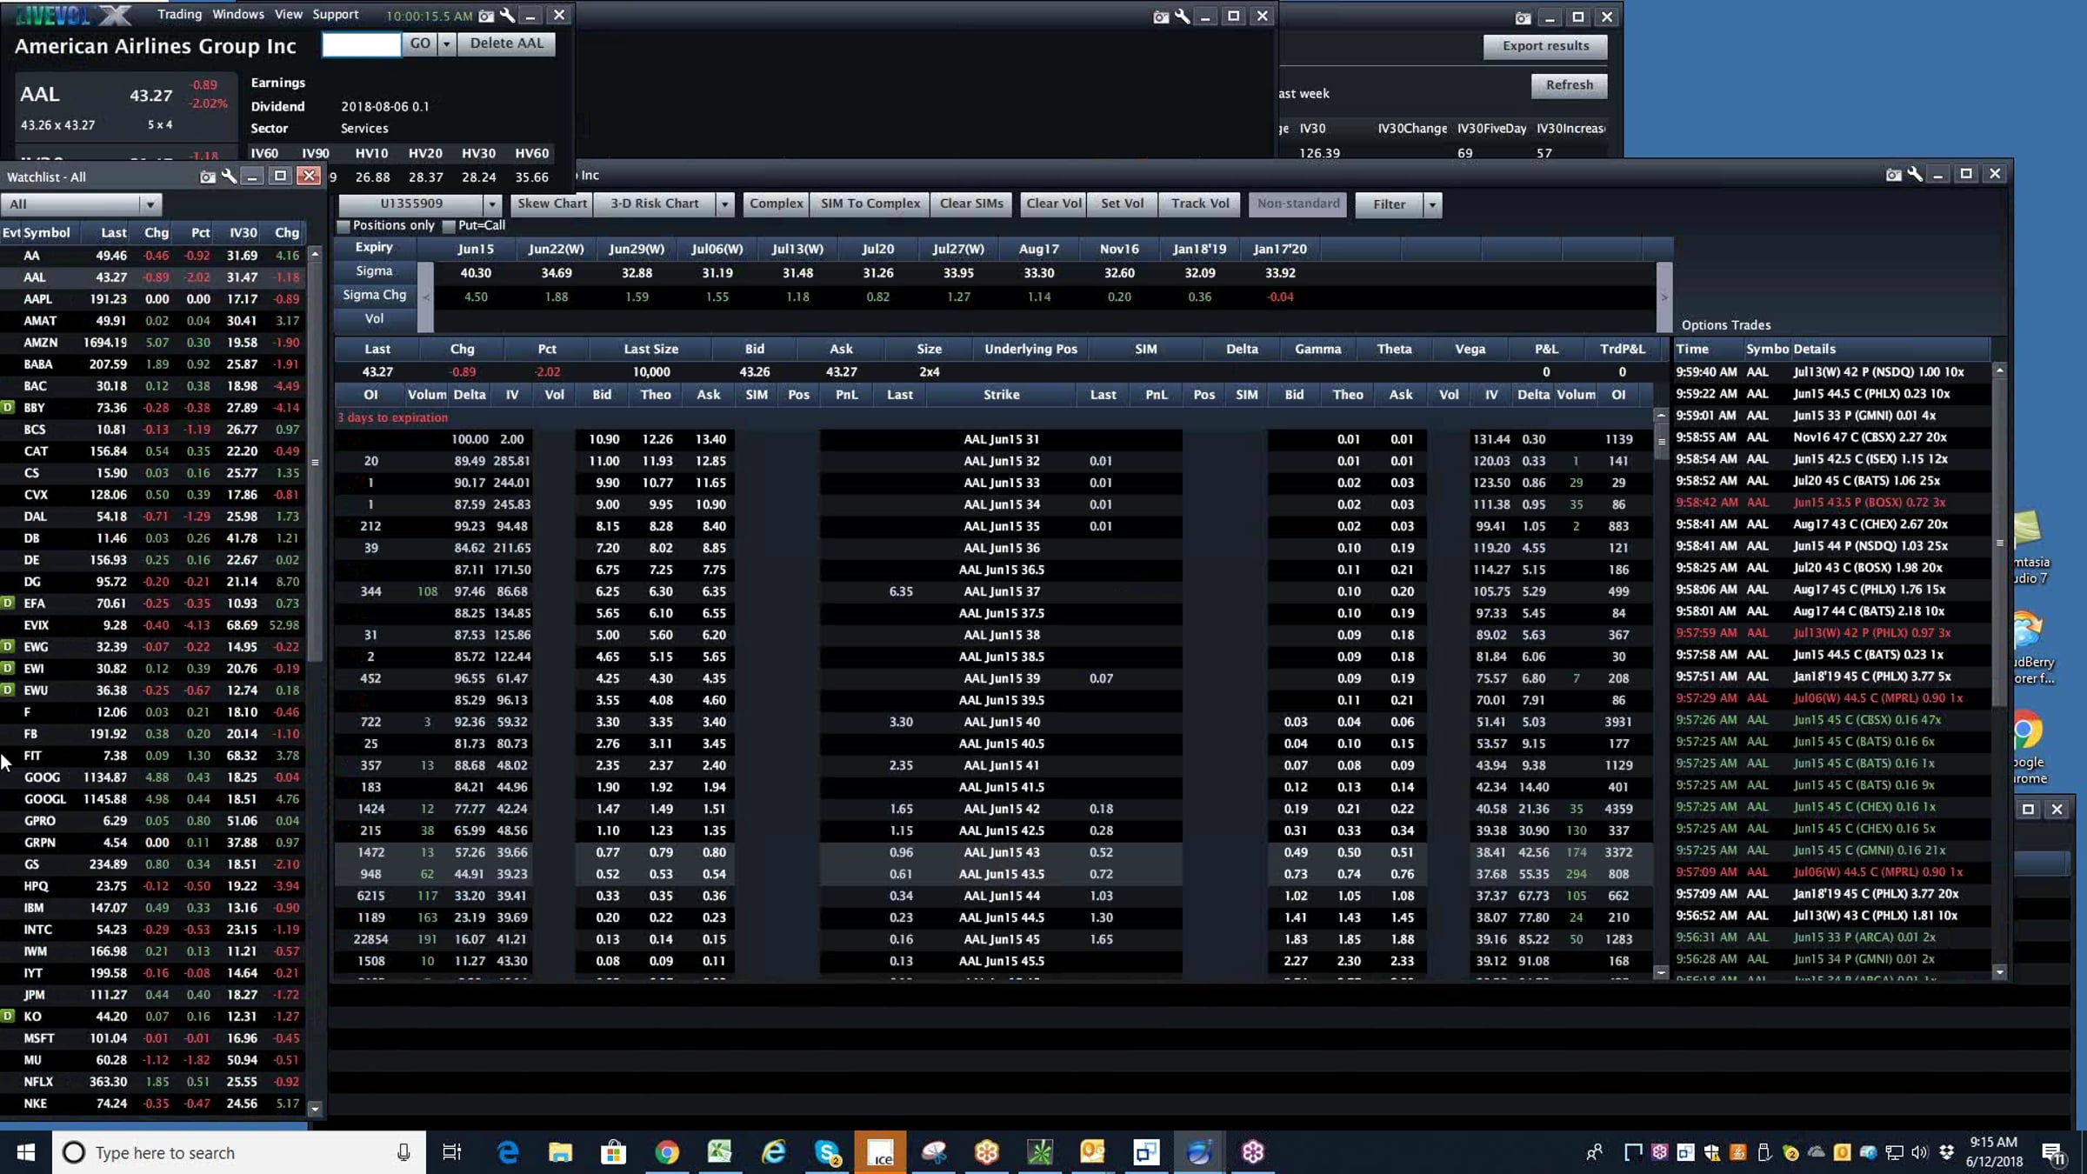Select the Jun22(W) expiry column
This screenshot has width=2087, height=1174.
(557, 249)
